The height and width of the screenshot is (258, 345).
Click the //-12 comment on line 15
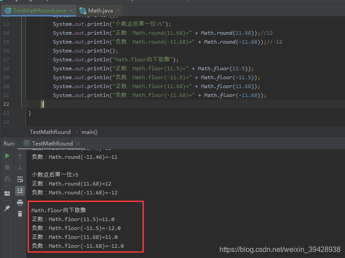coord(274,42)
